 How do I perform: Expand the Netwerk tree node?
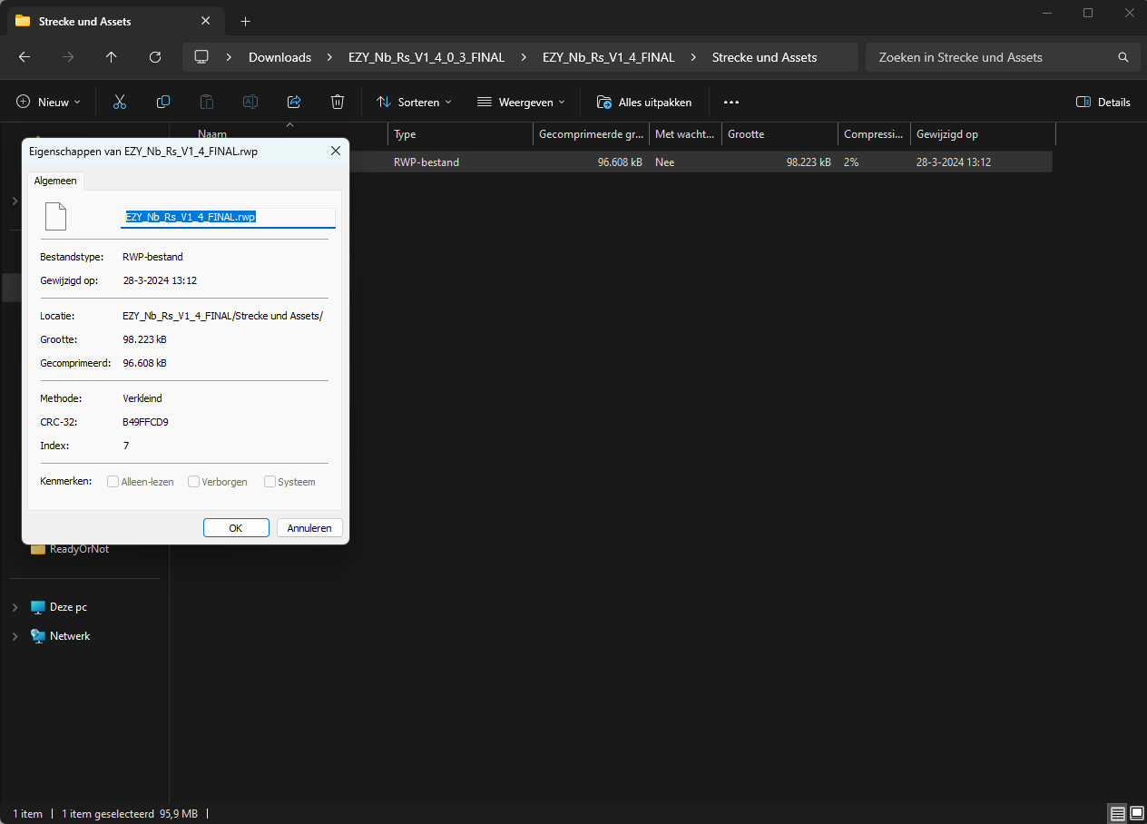point(15,636)
